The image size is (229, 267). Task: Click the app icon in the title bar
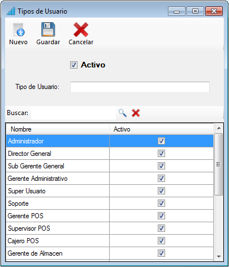click(x=11, y=11)
